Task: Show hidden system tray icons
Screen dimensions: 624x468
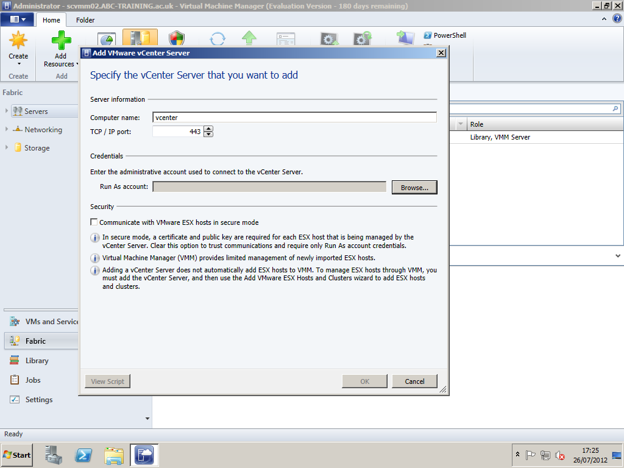Action: tap(517, 455)
